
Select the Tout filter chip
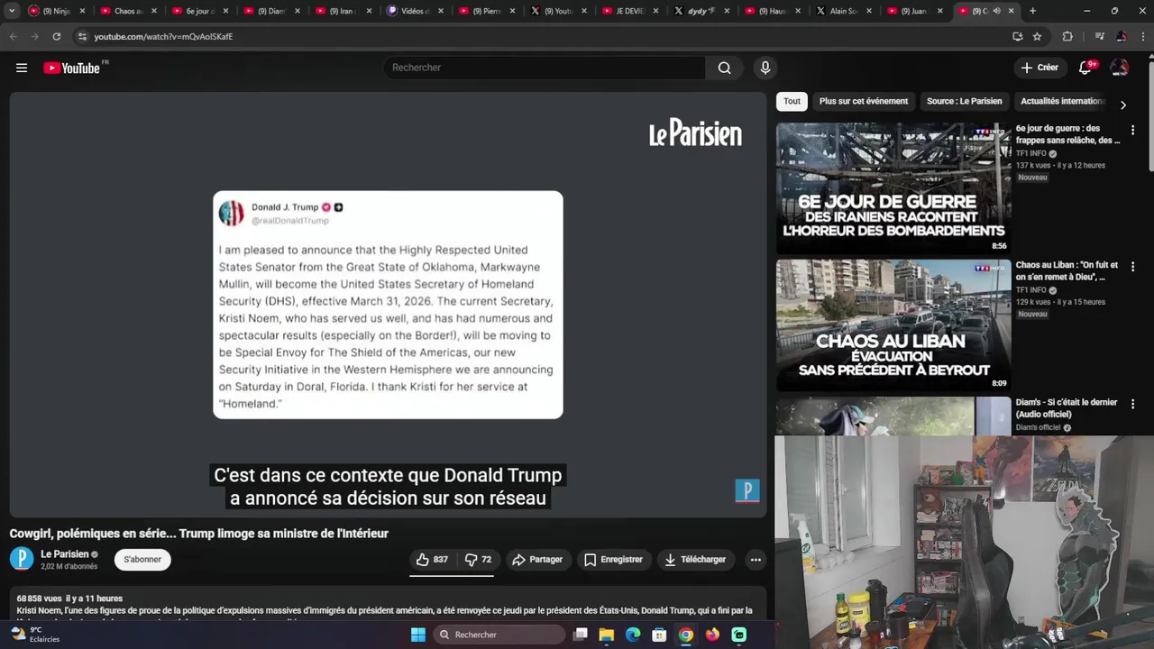[x=792, y=101]
